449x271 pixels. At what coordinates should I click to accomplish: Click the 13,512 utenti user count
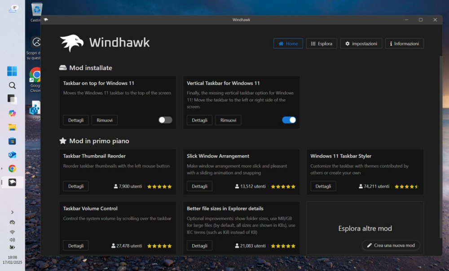(x=250, y=186)
